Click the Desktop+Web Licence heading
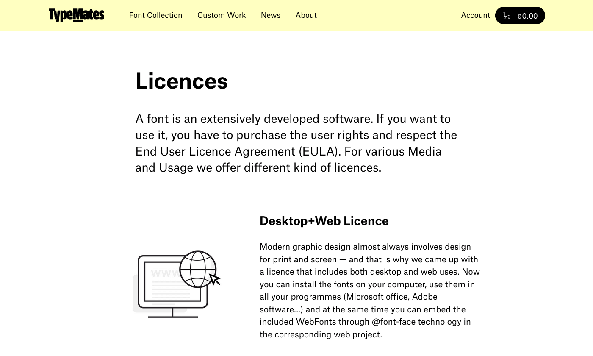This screenshot has height=356, width=593. (x=324, y=221)
